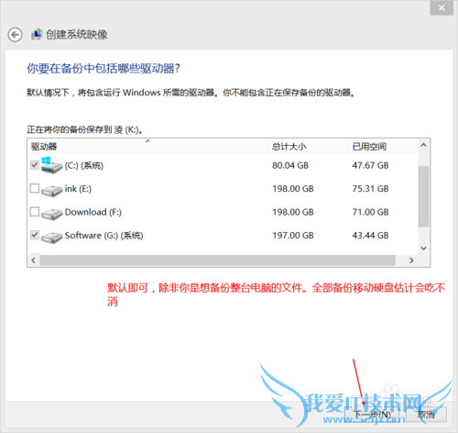
Task: Select the ink (E:) drive name
Action: (x=78, y=189)
